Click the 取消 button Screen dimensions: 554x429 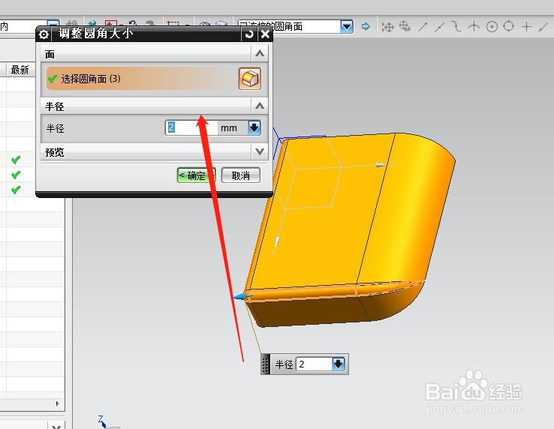241,175
